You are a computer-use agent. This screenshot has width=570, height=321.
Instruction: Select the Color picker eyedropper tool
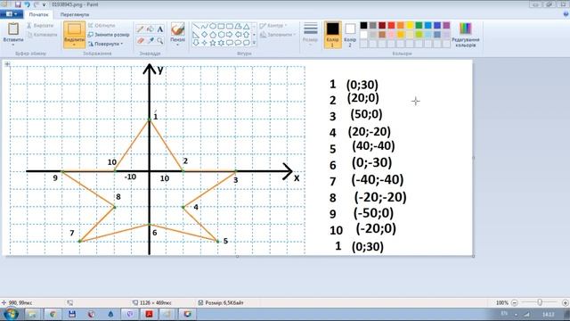tap(151, 40)
